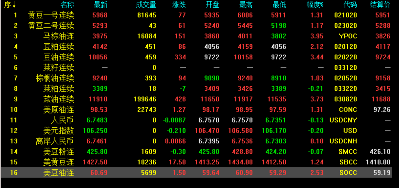Sort by 成交量 column header

(146, 5)
